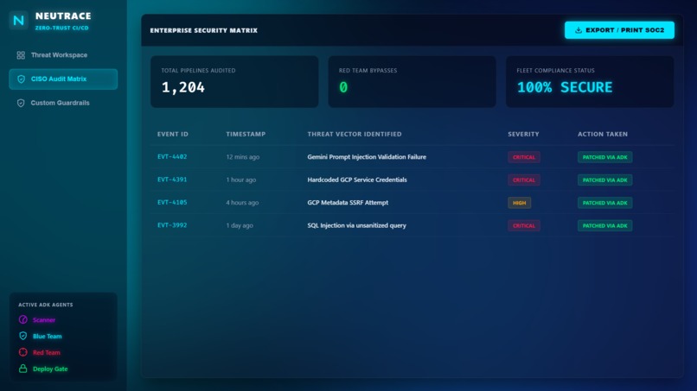Click Patched via ADK badge for EVT-4105
Image resolution: width=697 pixels, height=391 pixels.
tap(605, 203)
